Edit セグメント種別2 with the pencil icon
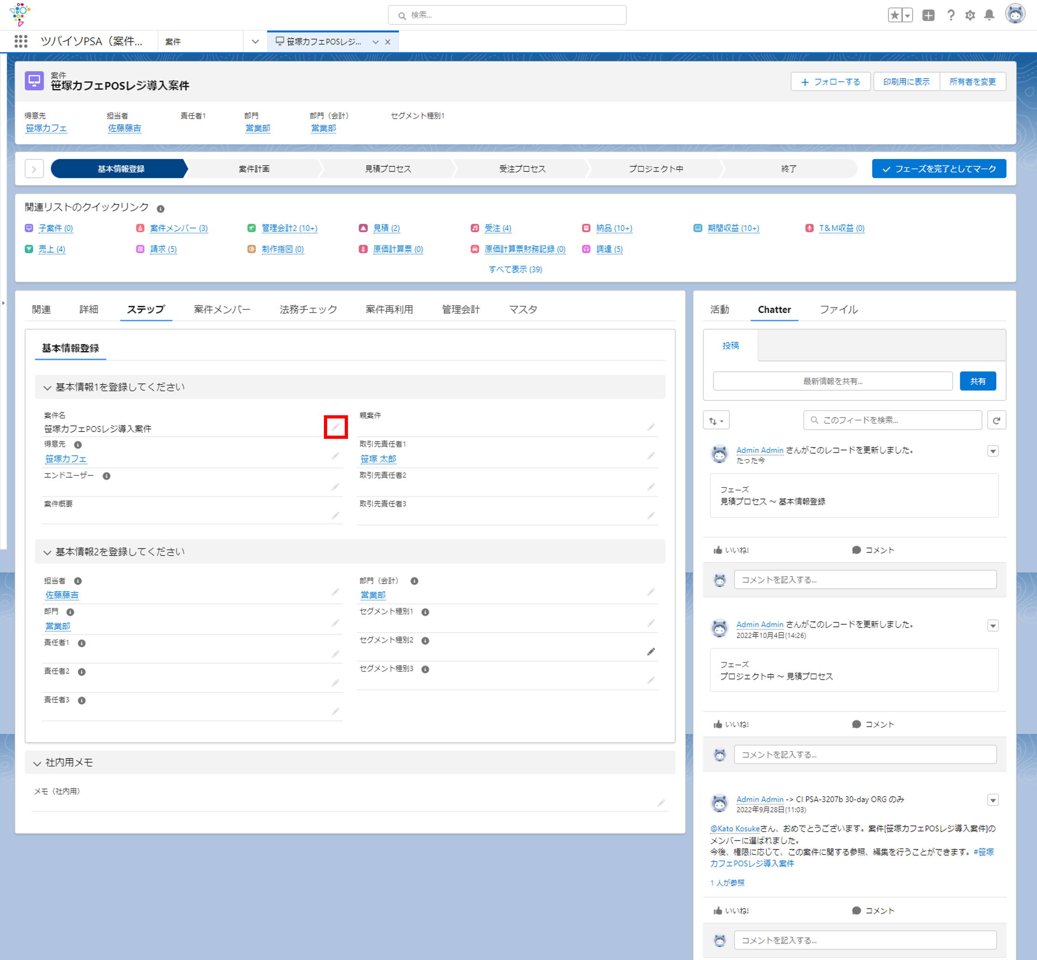The width and height of the screenshot is (1037, 960). point(651,652)
